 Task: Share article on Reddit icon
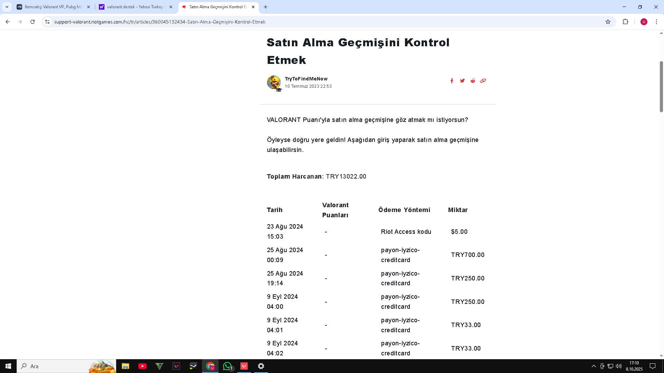(x=473, y=81)
